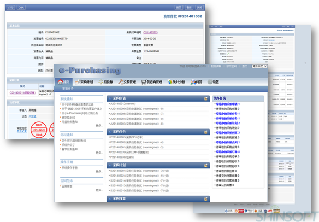
Task: Click 显示记录 link under 审批流程
Action: coord(22,131)
